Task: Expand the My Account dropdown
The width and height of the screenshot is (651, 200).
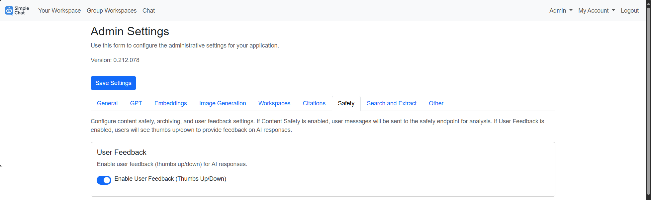Action: 597,11
